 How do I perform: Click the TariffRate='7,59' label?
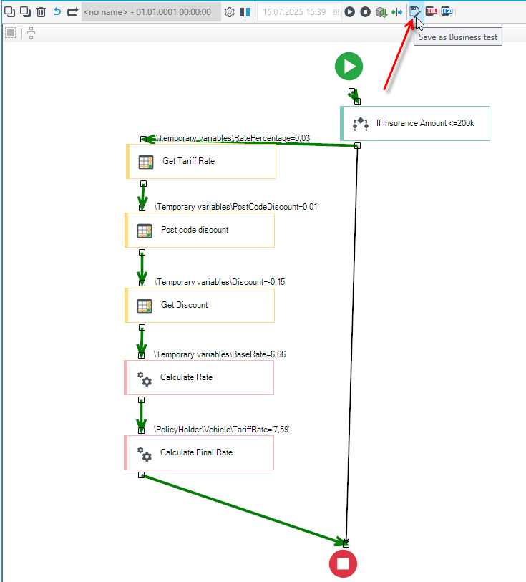(221, 430)
